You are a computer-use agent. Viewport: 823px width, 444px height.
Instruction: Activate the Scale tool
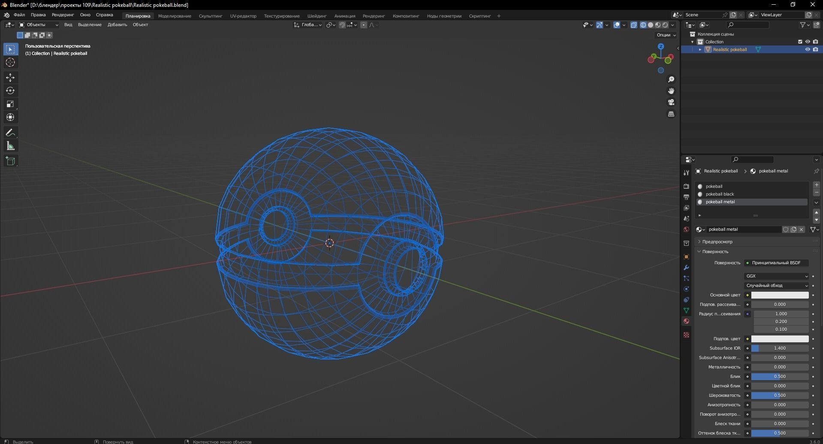(10, 104)
